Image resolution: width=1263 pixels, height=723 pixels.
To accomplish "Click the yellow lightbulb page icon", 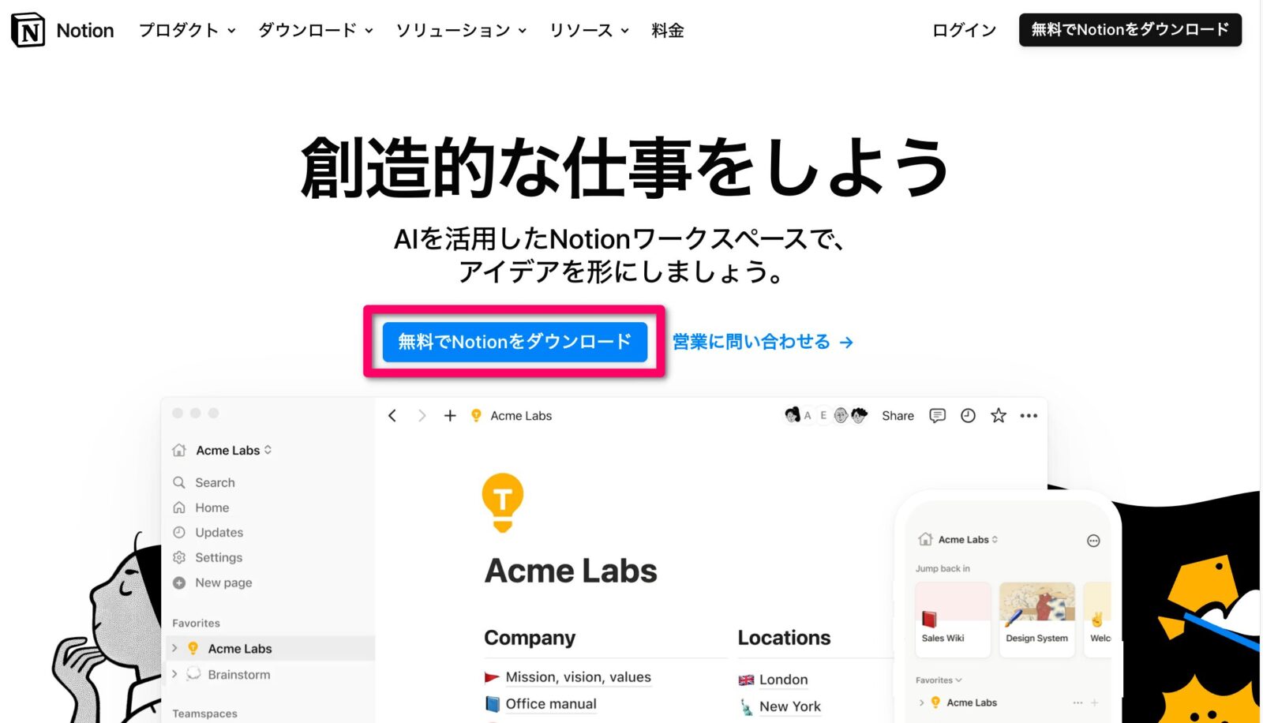I will [503, 503].
